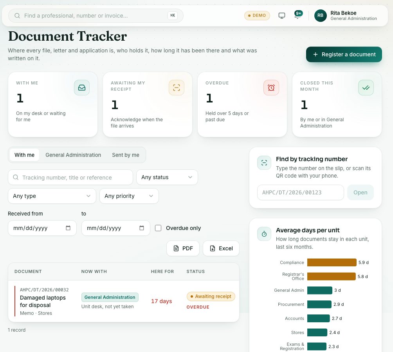Image resolution: width=393 pixels, height=352 pixels.
Task: Click the Exams & Registration 2.3 d bar
Action: (x=317, y=347)
